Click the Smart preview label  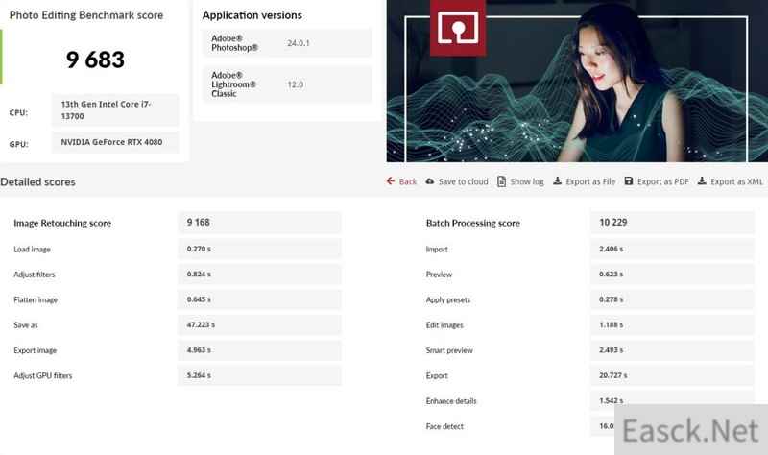pos(449,350)
